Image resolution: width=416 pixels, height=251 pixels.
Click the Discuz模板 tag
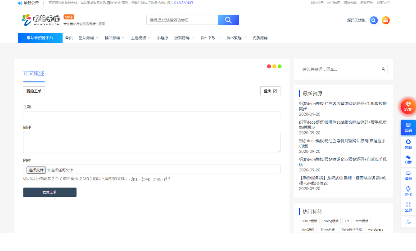[309, 221]
